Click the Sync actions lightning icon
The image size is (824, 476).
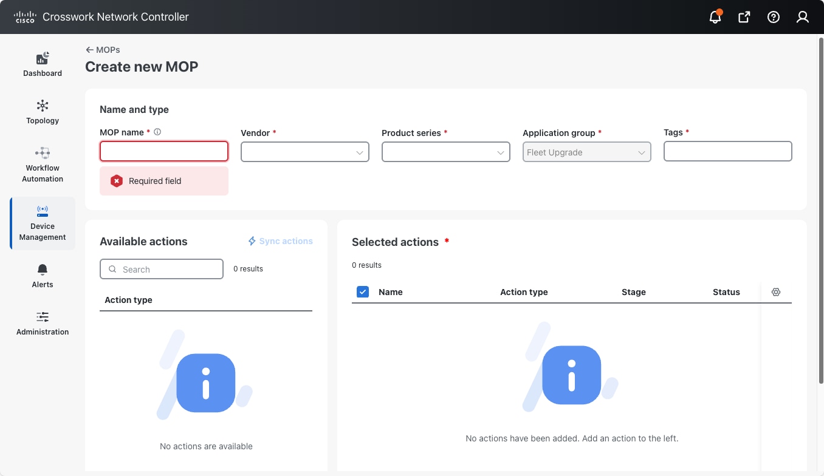pos(252,241)
